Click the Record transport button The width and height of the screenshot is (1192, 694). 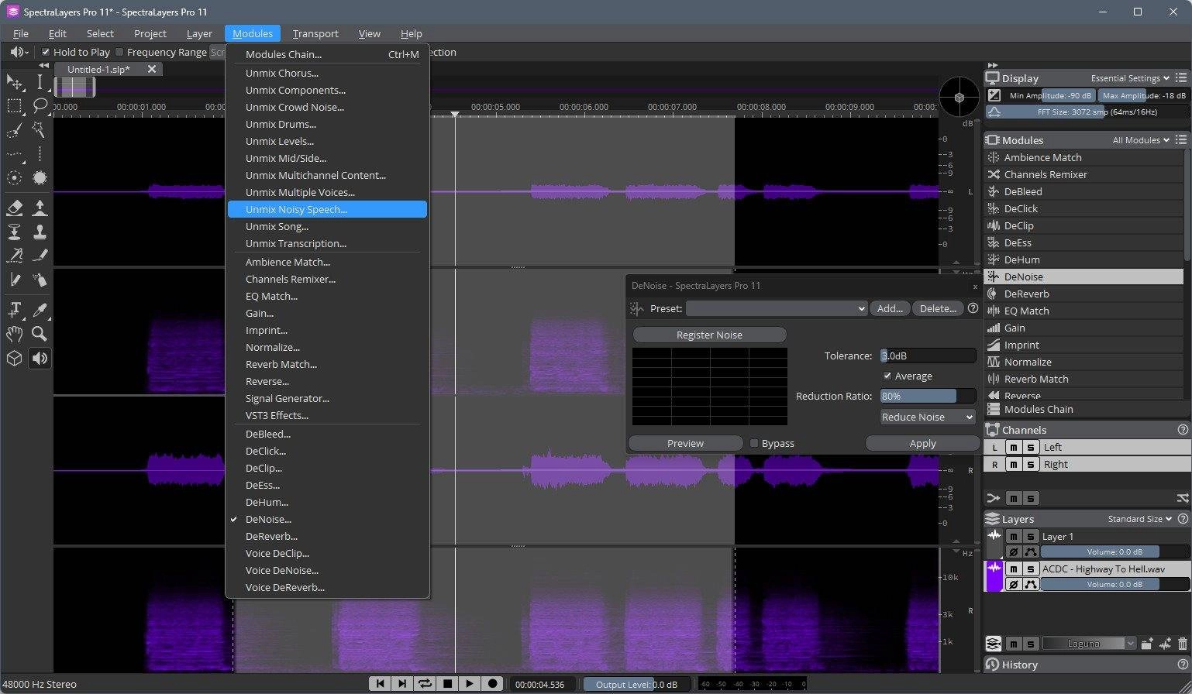click(x=492, y=683)
